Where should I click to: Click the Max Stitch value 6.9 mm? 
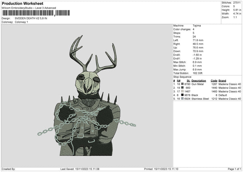tap(197, 62)
